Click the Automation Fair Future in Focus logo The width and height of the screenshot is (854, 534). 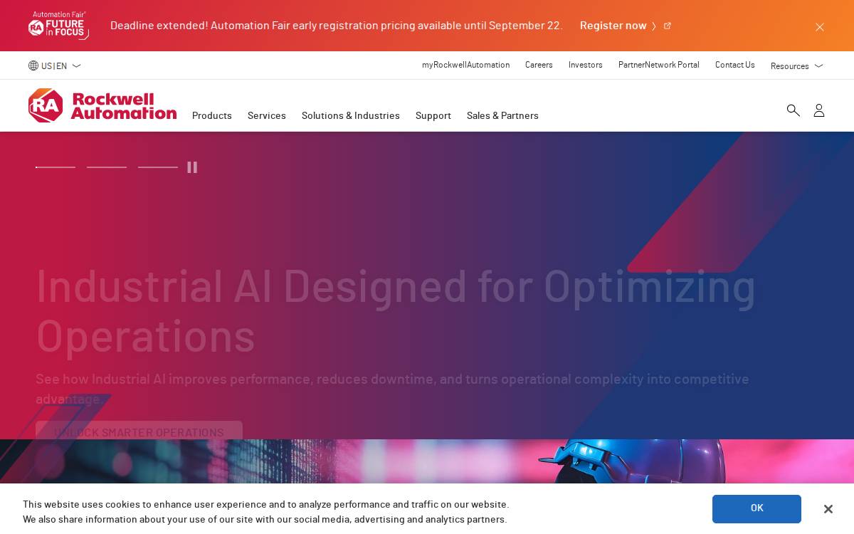pos(58,25)
